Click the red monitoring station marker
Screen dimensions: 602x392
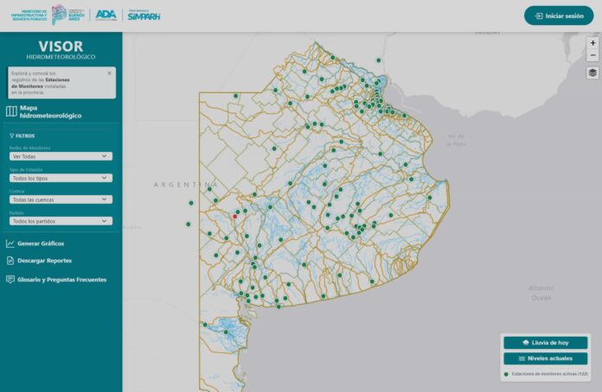[x=235, y=217]
